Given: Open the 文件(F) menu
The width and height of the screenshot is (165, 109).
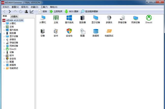Looking at the screenshot, I should [x=6, y=7].
